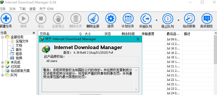Viewport: 217px width, 95px height.
Task: Open the 文件 menu
Action: coord(12,9)
